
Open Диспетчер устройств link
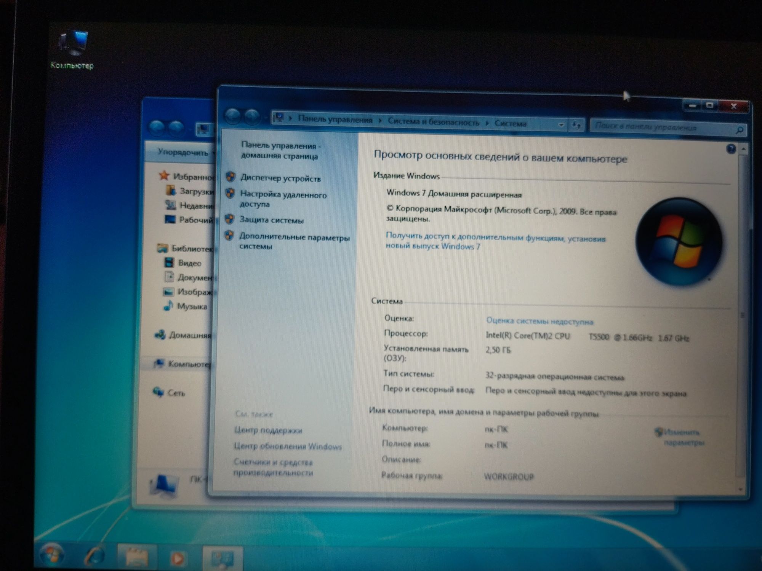coord(280,179)
